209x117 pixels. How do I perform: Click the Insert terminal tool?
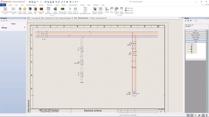point(70,11)
